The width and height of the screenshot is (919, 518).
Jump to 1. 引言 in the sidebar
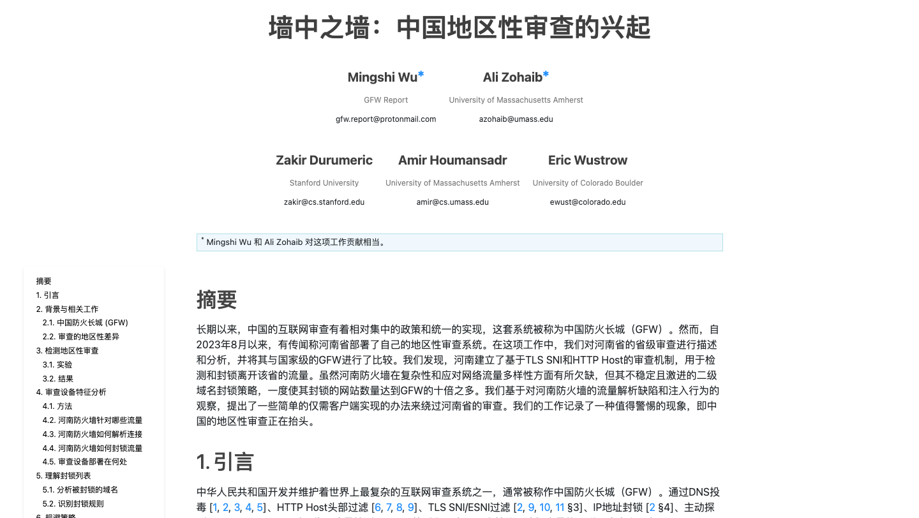point(48,295)
